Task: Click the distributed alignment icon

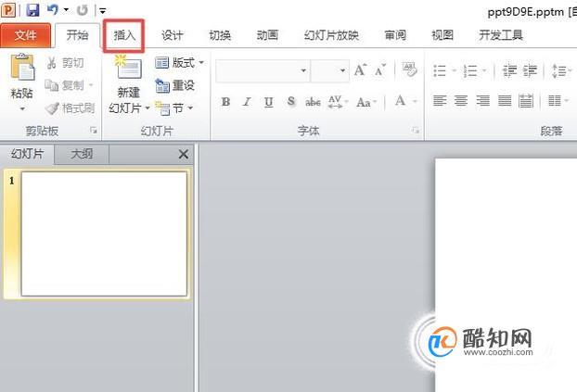Action: (526, 100)
